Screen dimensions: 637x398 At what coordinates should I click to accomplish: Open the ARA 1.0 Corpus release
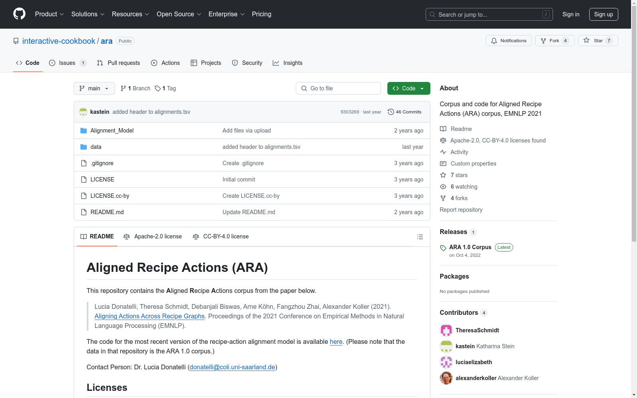(x=470, y=247)
